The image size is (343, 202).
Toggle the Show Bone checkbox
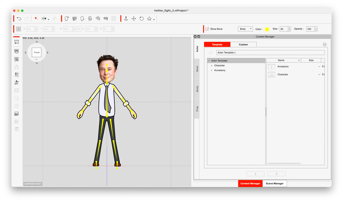[x=207, y=29]
